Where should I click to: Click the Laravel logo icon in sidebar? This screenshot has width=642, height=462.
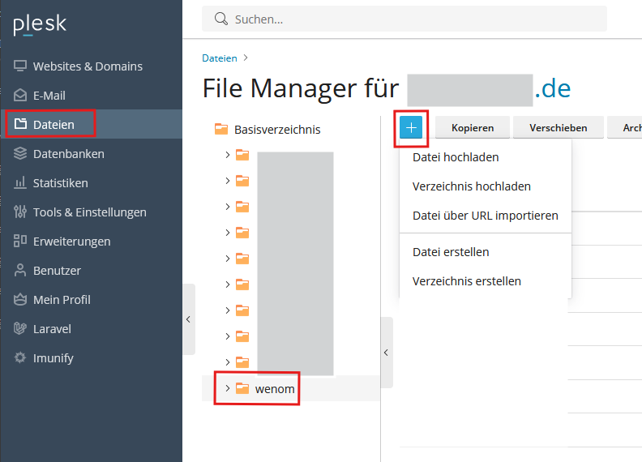(20, 329)
